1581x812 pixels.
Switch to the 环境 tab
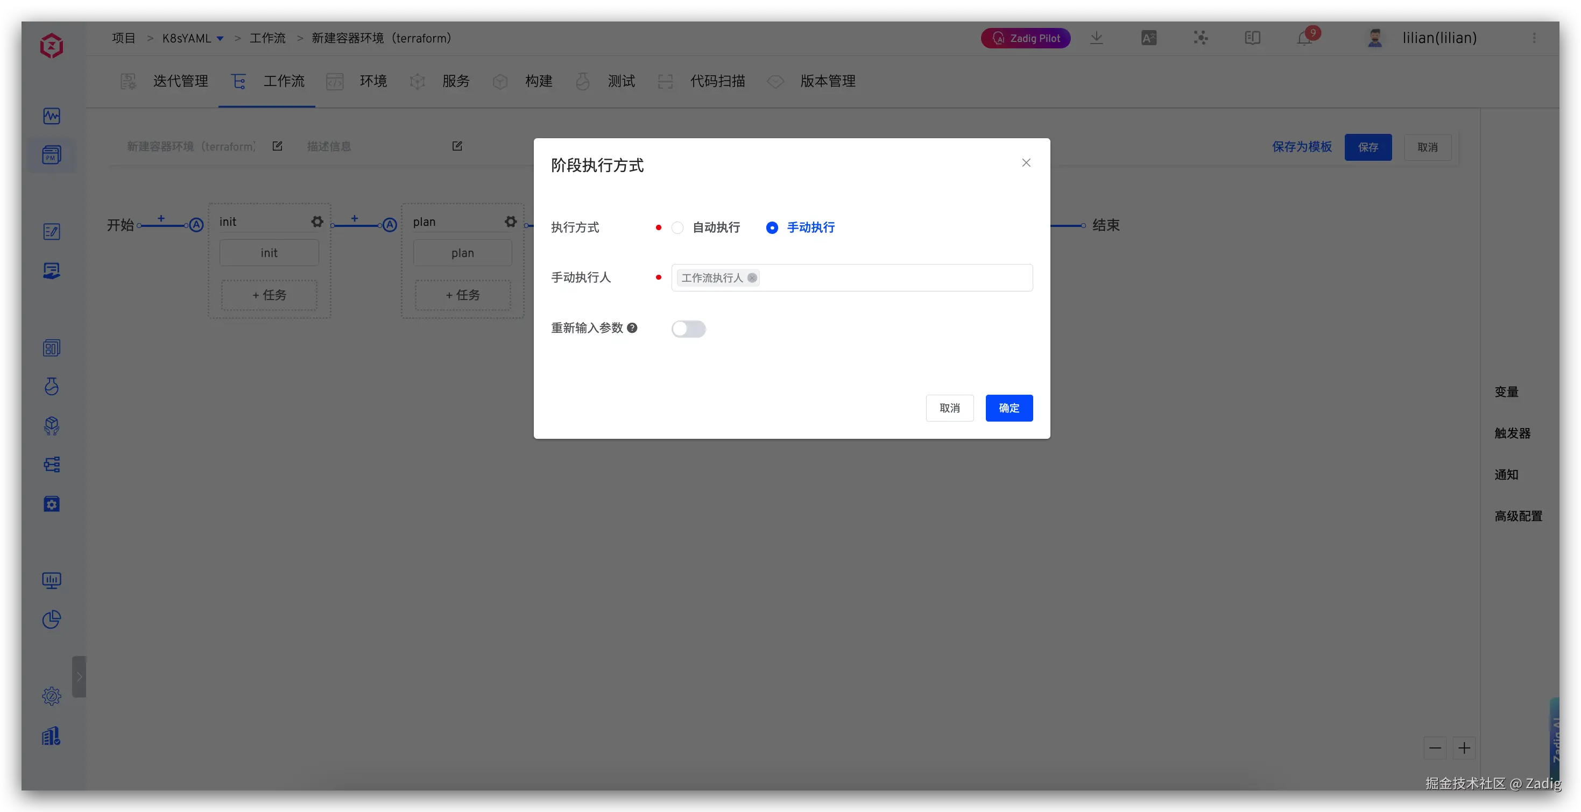click(x=372, y=81)
